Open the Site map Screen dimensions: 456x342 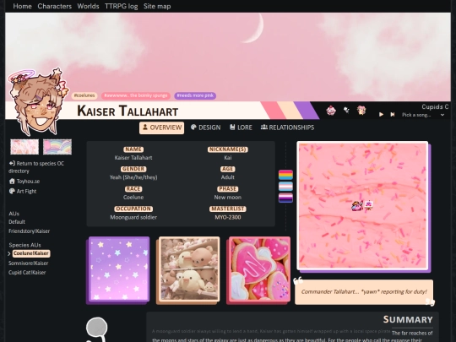(x=157, y=6)
